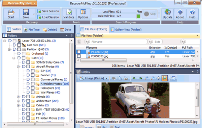The height and width of the screenshot is (128, 202).
Task: Open the Options tool
Action: (83, 14)
